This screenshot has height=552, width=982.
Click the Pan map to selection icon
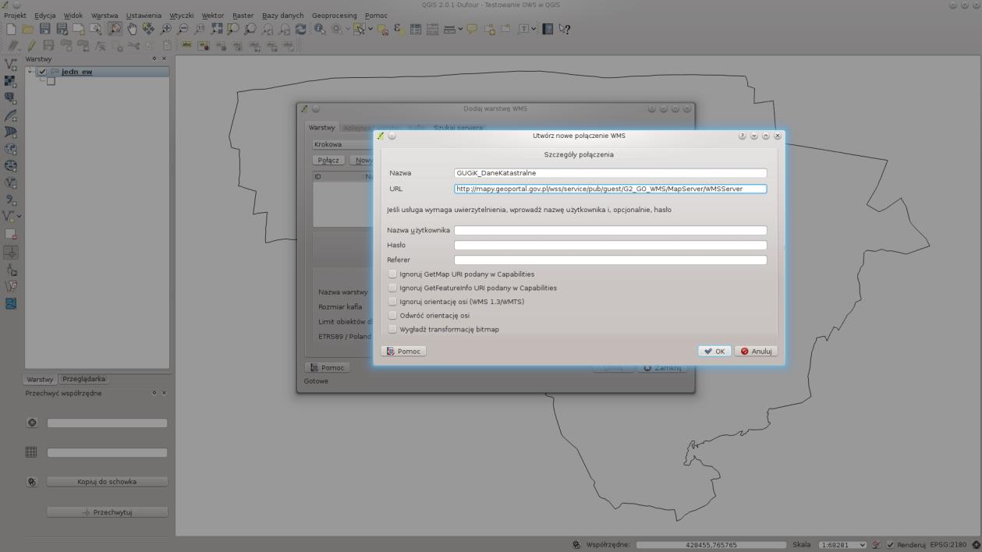(x=147, y=30)
